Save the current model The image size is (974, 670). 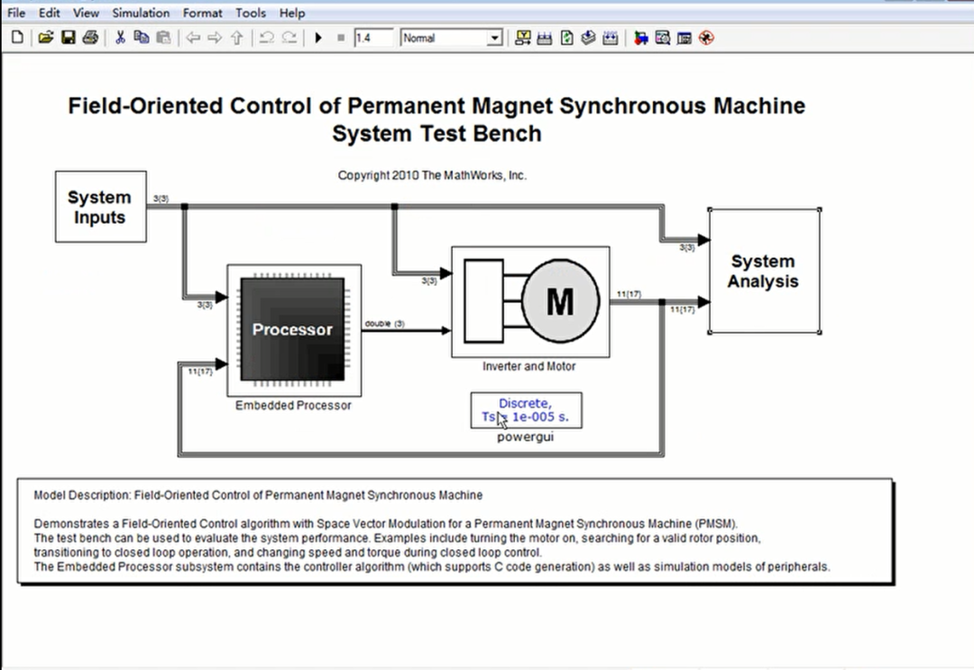(x=68, y=38)
